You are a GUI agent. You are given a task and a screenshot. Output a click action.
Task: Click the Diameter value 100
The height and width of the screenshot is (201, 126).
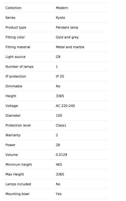coord(59,116)
